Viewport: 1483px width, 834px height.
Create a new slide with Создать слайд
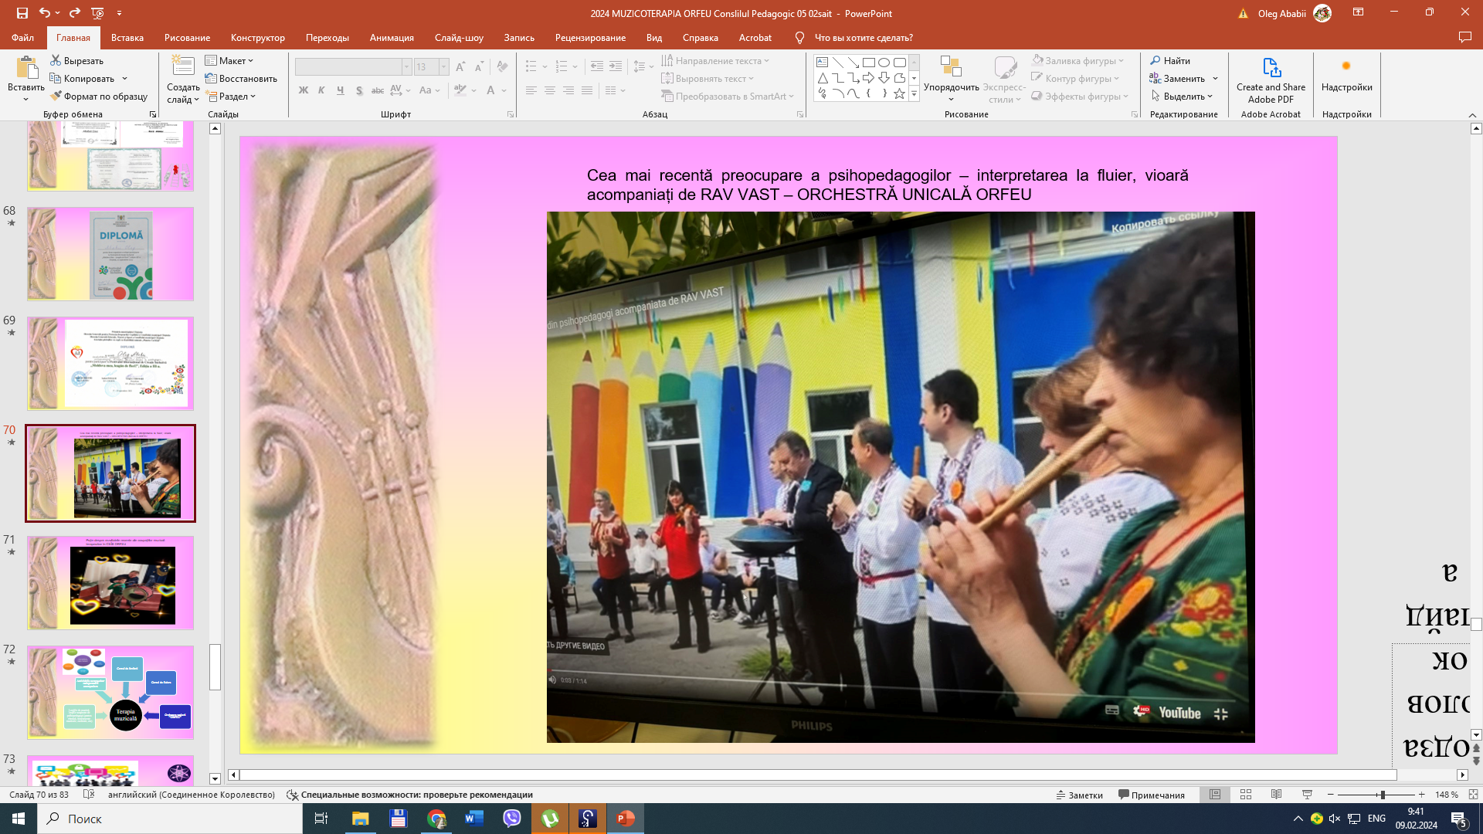183,80
